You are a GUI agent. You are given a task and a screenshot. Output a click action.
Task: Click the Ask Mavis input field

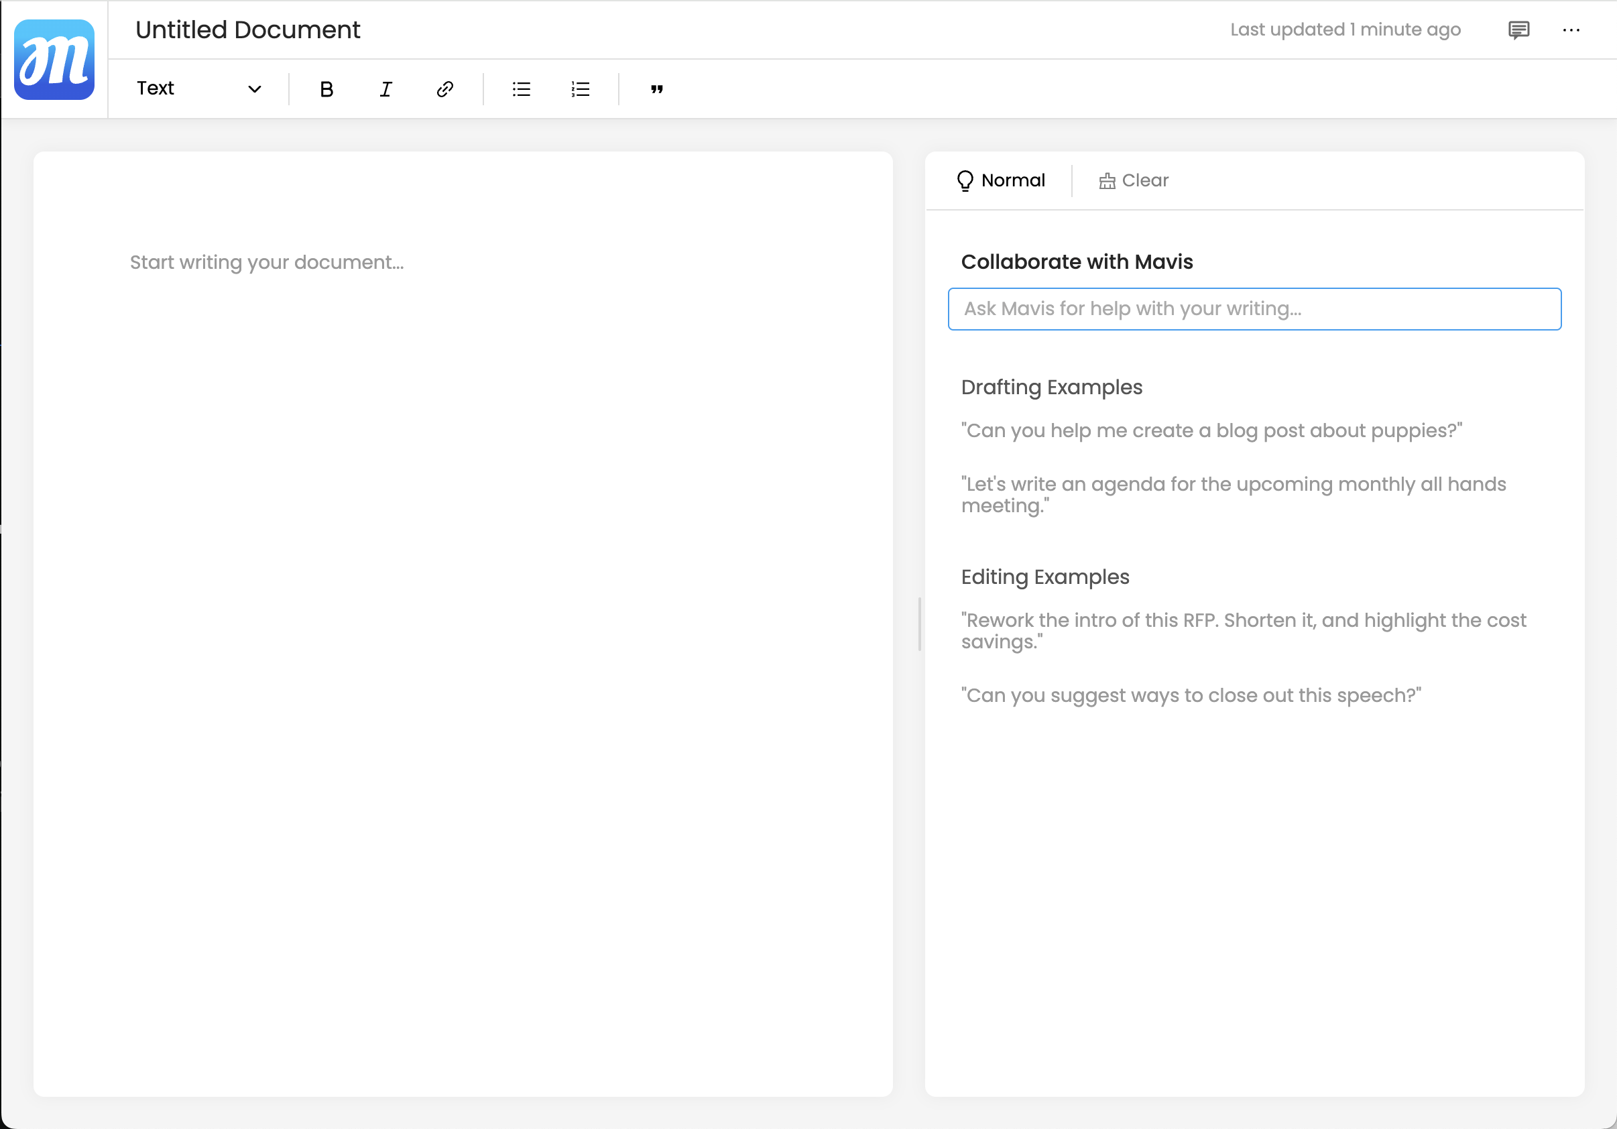tap(1255, 308)
